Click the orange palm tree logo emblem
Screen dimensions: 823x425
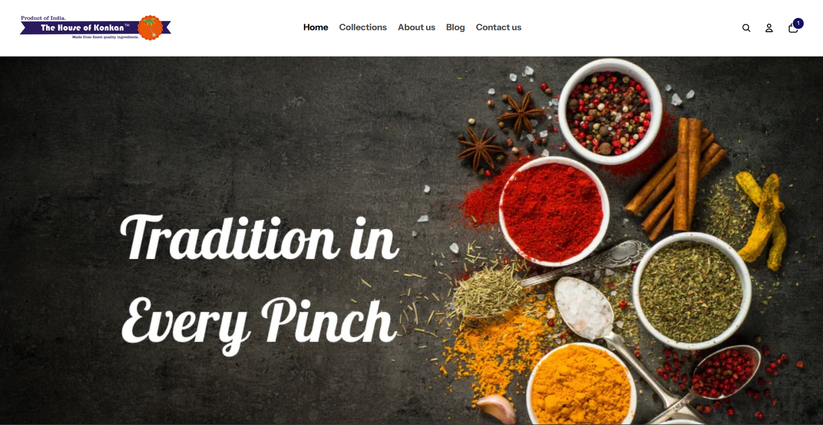coord(150,27)
